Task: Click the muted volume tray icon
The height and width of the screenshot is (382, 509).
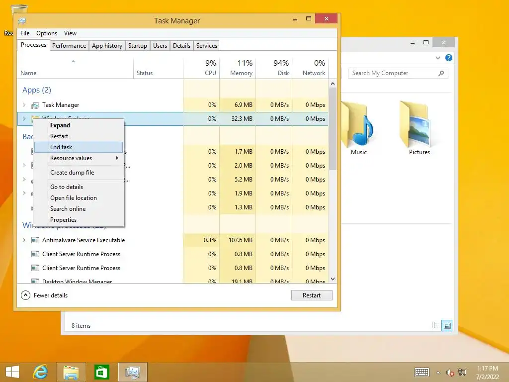Action: 450,373
